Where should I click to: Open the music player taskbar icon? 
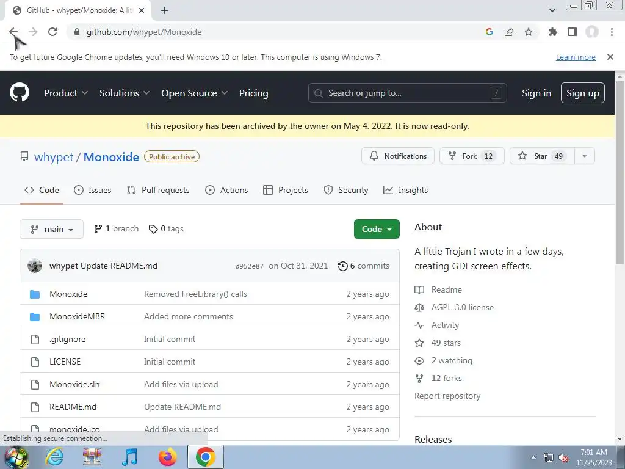(130, 457)
